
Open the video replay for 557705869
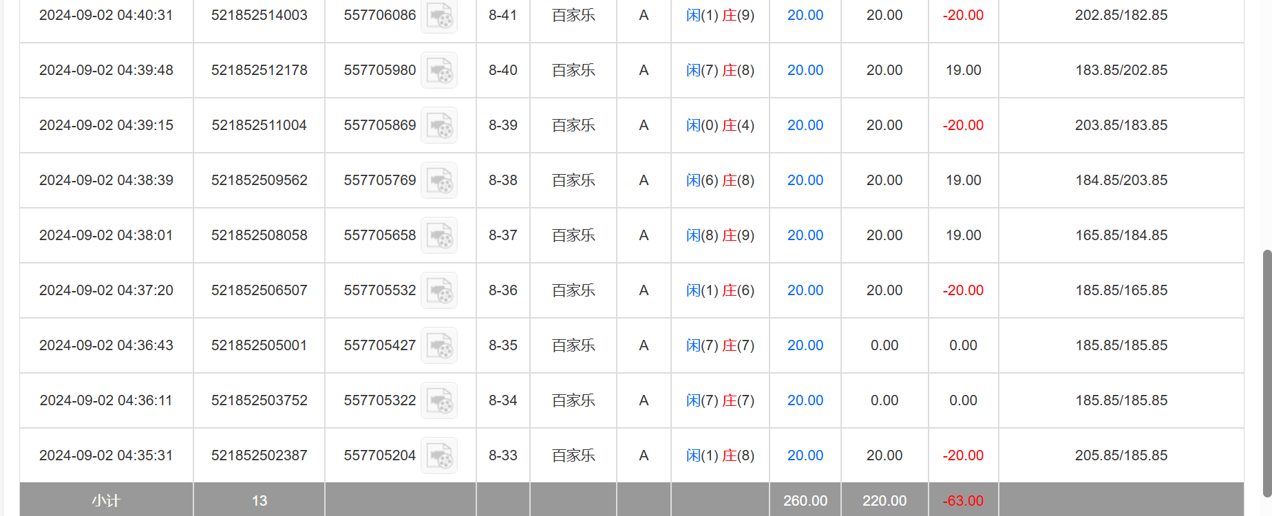[x=439, y=125]
